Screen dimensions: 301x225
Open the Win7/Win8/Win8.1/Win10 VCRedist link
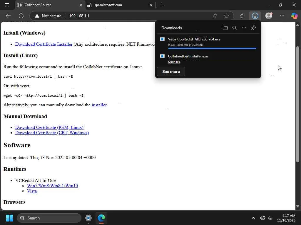52,186
